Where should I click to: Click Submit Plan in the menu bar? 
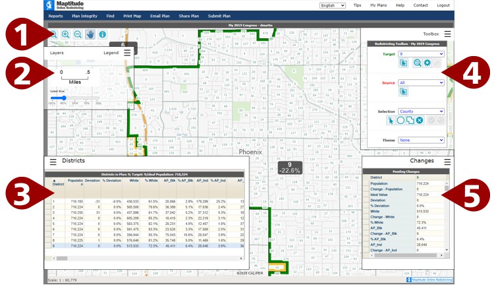219,16
